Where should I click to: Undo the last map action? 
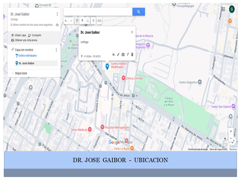[x=66, y=21]
